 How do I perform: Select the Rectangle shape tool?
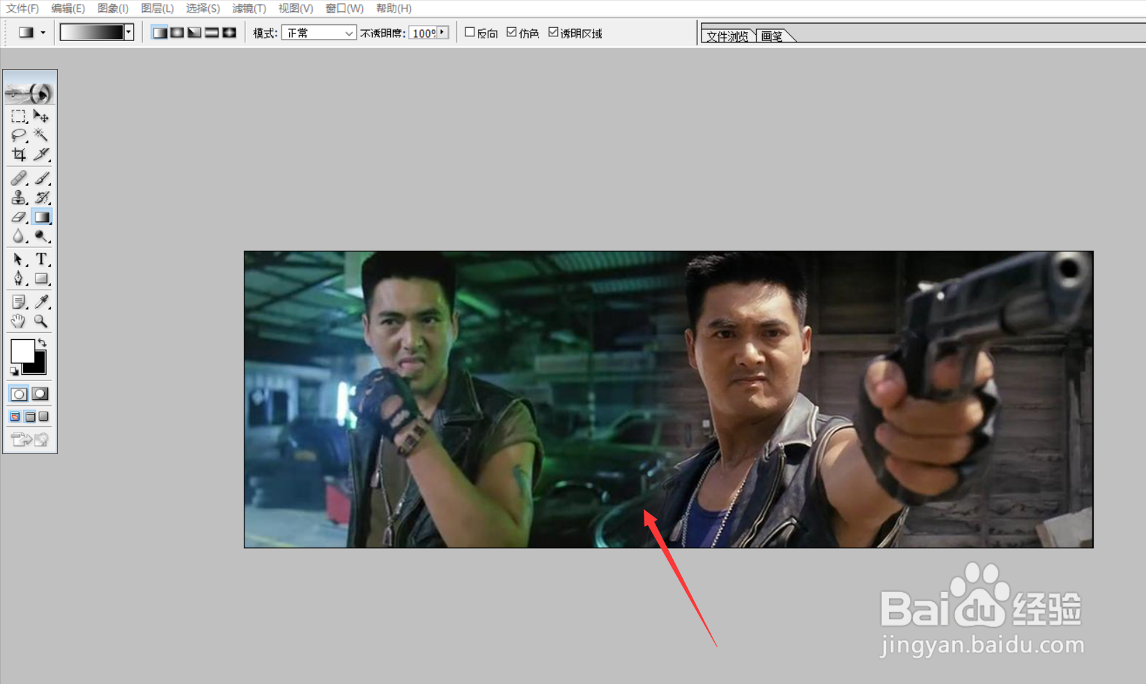pos(41,279)
